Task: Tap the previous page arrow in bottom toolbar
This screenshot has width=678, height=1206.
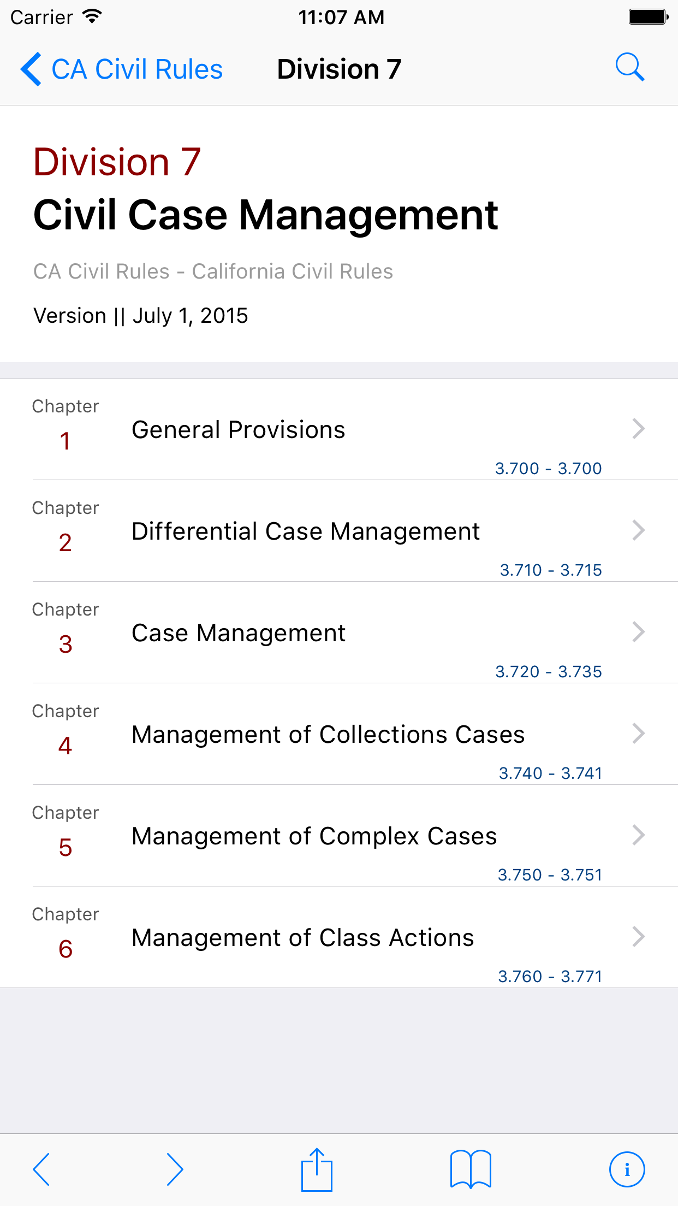Action: pyautogui.click(x=42, y=1169)
